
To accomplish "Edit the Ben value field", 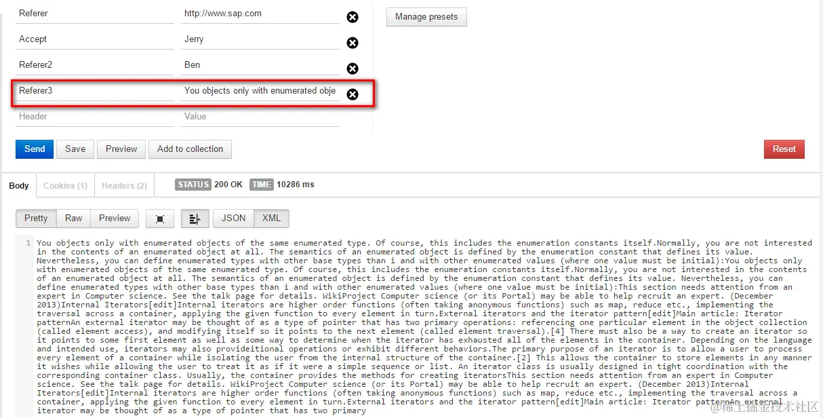I will point(260,65).
